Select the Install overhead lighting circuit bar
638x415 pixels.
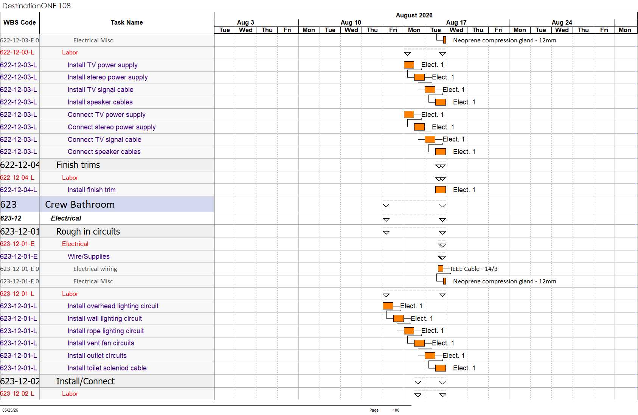tap(388, 306)
